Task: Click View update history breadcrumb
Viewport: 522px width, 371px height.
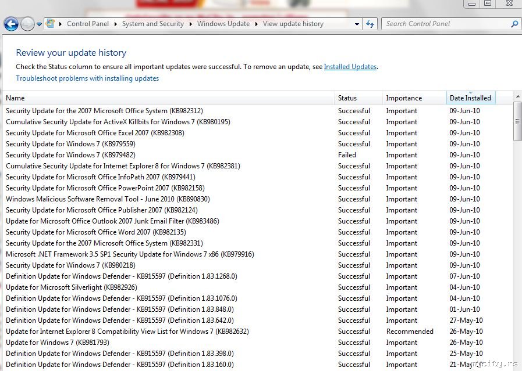Action: coord(293,24)
